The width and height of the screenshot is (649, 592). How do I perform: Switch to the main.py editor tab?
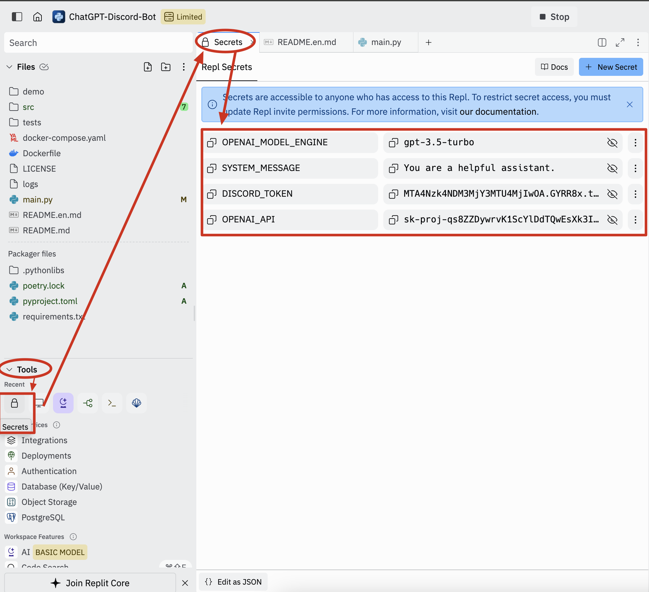click(x=386, y=42)
